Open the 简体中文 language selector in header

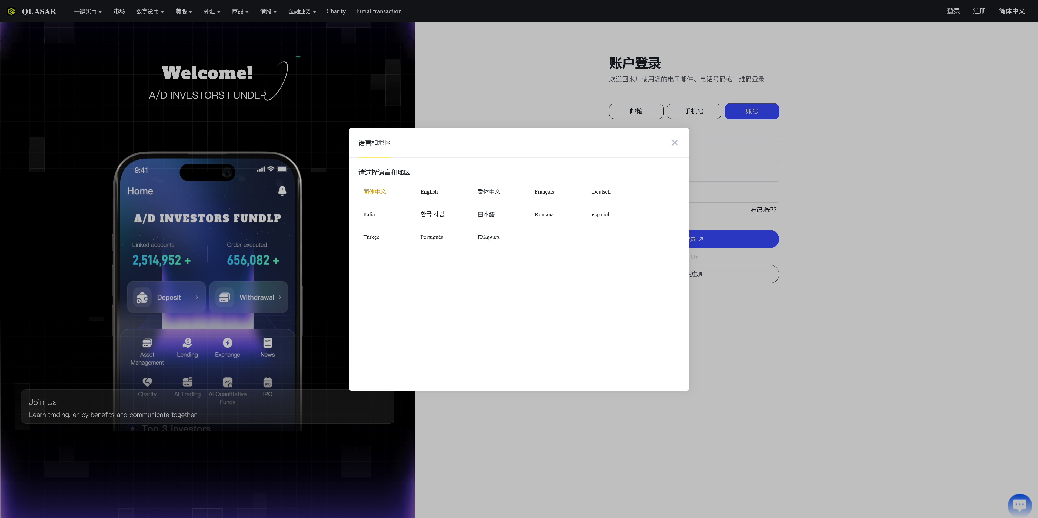tap(1012, 11)
